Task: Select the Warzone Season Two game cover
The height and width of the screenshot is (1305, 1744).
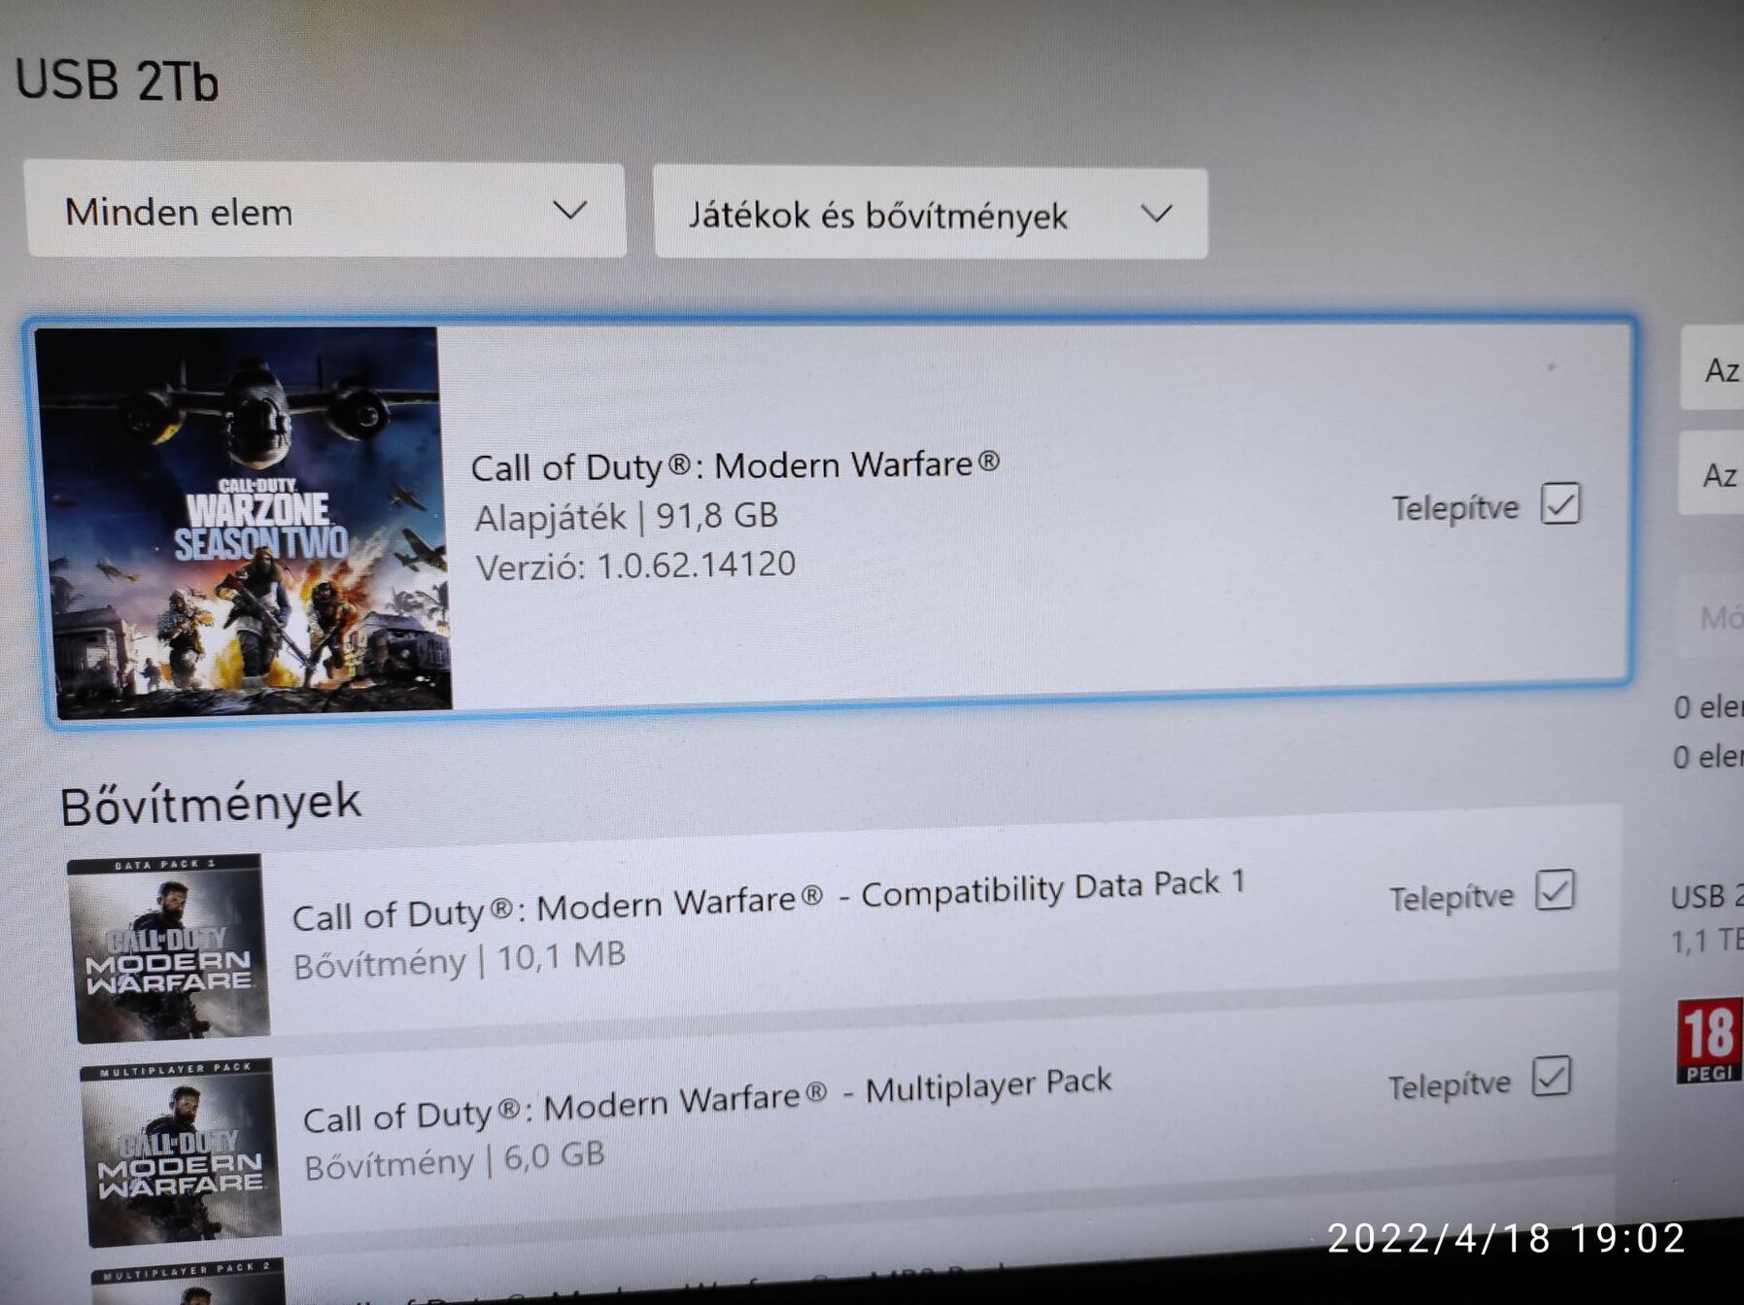Action: 243,522
